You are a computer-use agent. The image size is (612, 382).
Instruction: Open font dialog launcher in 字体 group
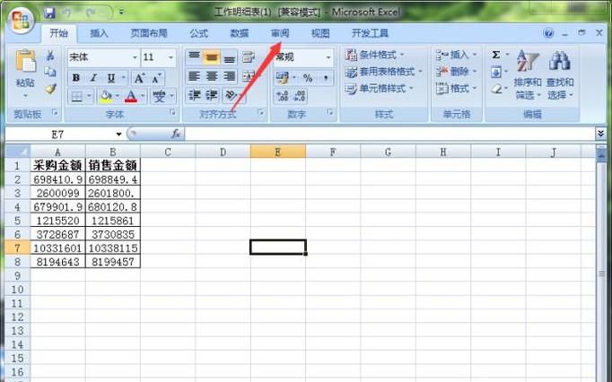click(x=172, y=112)
